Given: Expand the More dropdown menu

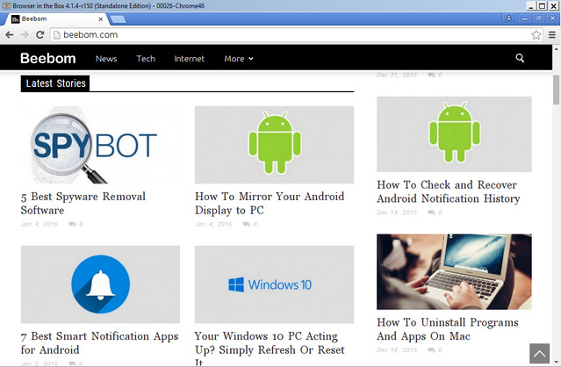Looking at the screenshot, I should click(238, 59).
